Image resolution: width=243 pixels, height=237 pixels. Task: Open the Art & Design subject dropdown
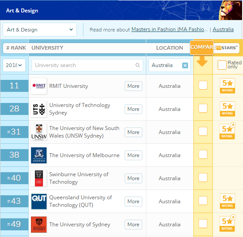39,30
